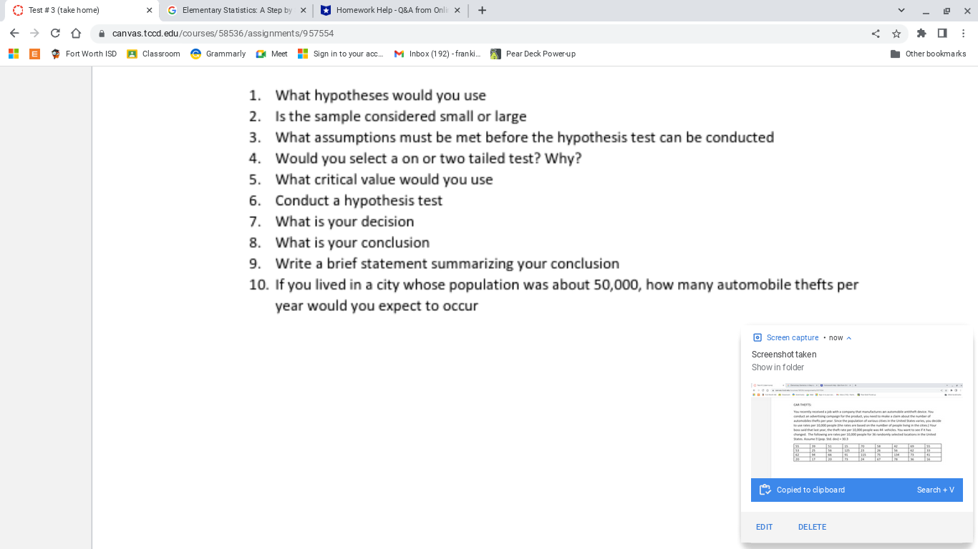The height and width of the screenshot is (549, 978).
Task: Click the back navigation arrow
Action: pyautogui.click(x=14, y=33)
